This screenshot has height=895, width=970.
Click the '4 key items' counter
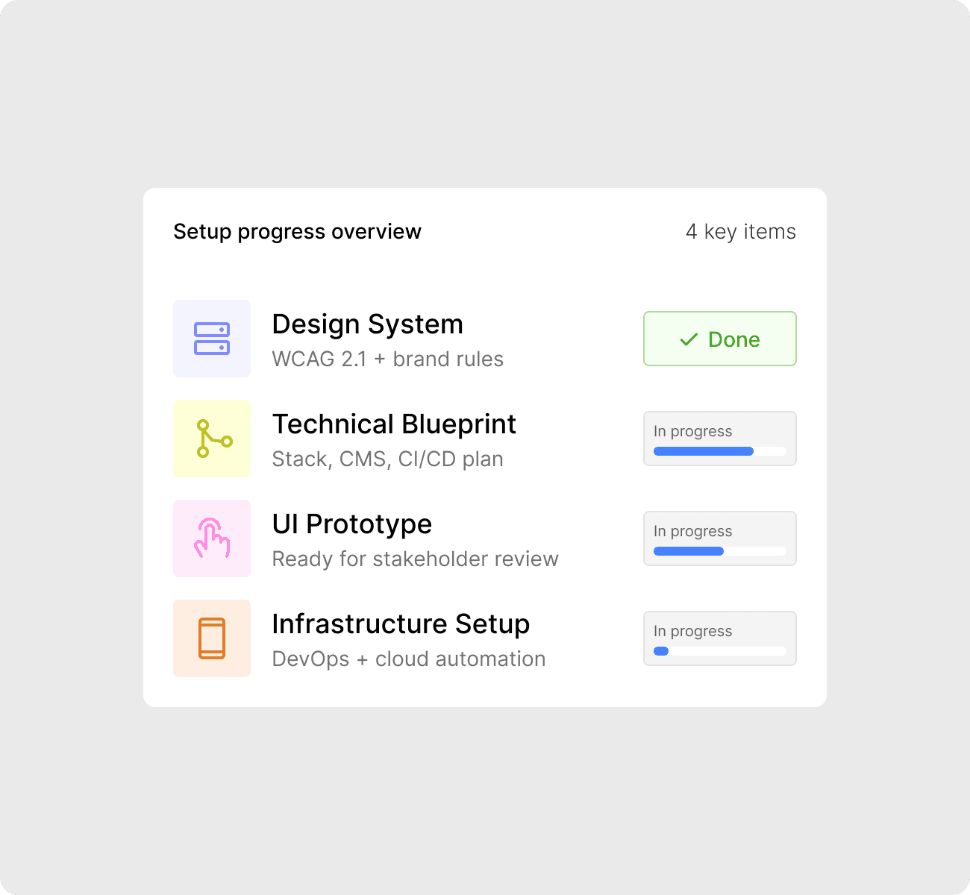(740, 232)
